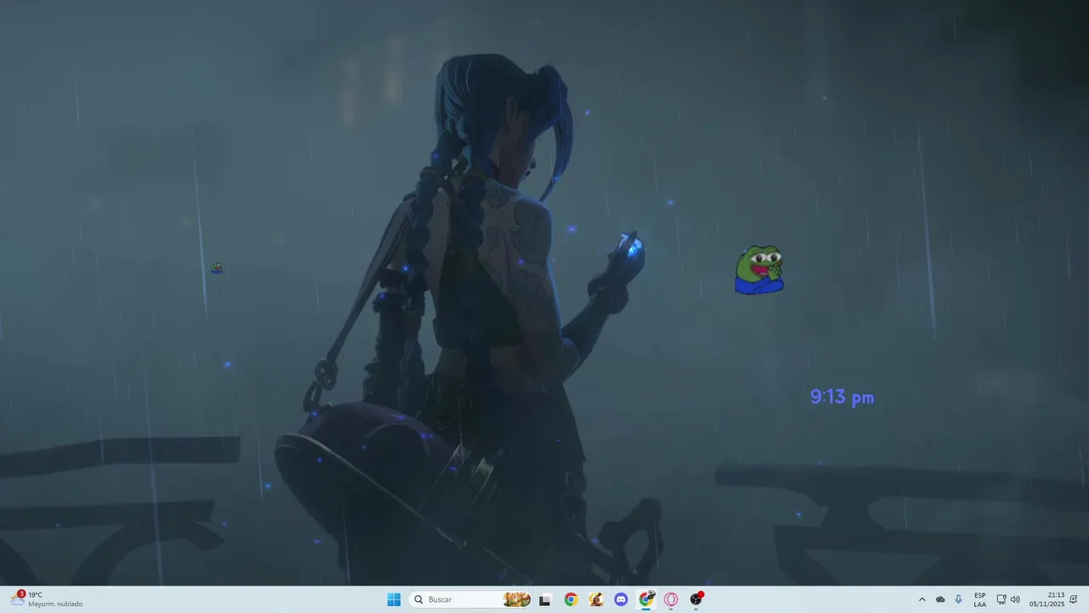Open network settings tray icon

(x=1001, y=599)
